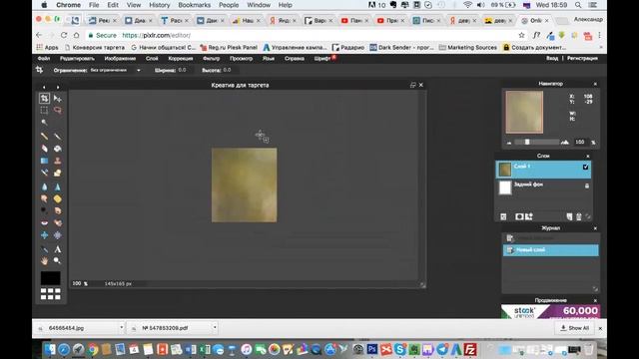This screenshot has width=639, height=359.
Task: Click the Navigator zoom percentage field
Action: (x=580, y=142)
